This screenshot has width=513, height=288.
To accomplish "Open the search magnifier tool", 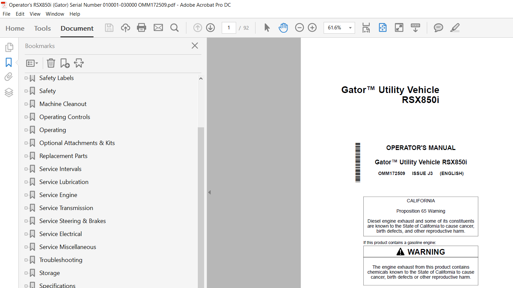I will (x=174, y=28).
